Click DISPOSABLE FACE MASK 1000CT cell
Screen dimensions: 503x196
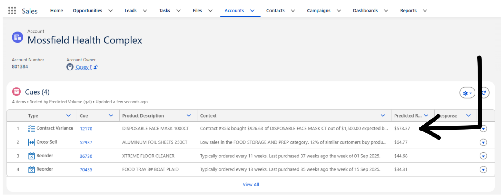point(155,129)
